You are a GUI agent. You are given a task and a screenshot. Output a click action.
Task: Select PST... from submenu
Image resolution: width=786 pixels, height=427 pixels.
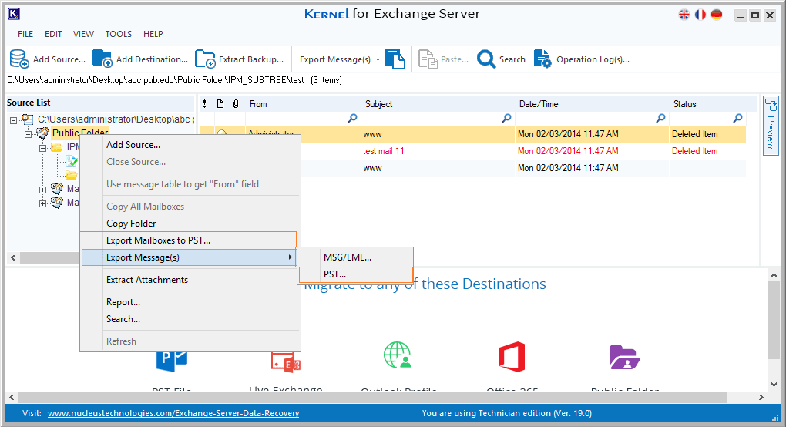click(355, 274)
